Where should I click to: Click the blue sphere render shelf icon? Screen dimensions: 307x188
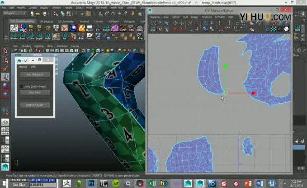point(73,28)
